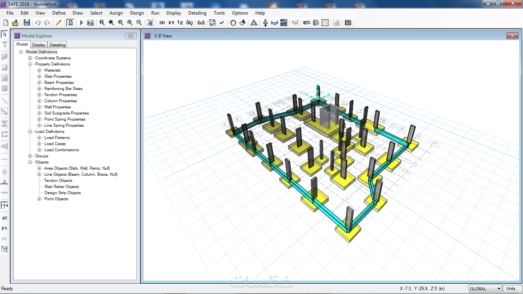Switch to 3D view toolbar button
This screenshot has width=523, height=294.
tap(162, 23)
